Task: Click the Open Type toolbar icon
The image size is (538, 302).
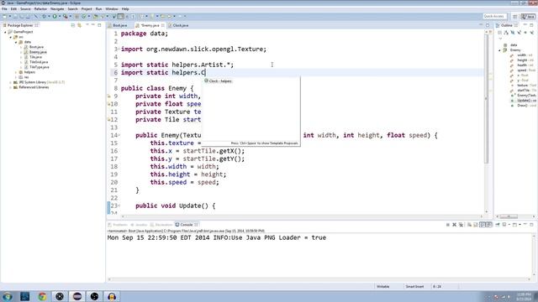Action: tap(95, 17)
